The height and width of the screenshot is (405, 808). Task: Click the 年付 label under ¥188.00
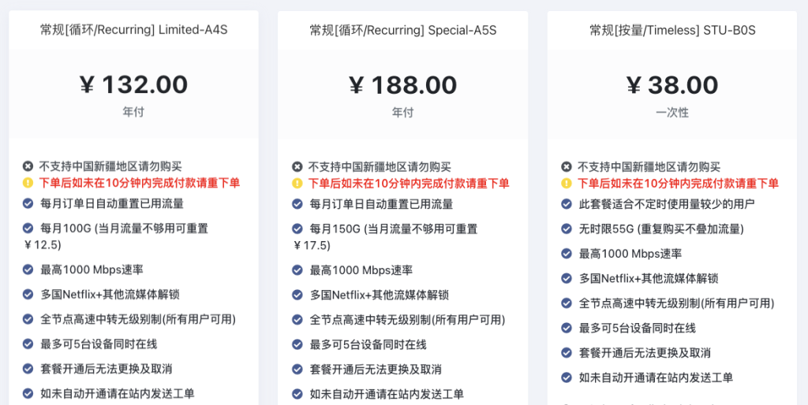click(x=402, y=113)
